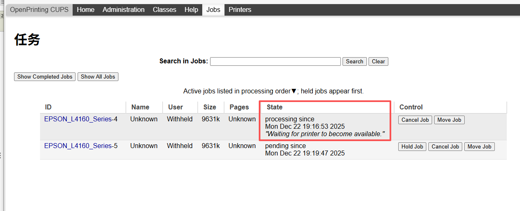Move job 4 to another printer
The image size is (520, 211).
tap(449, 120)
